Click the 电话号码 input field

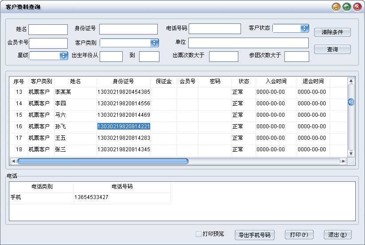pos(215,29)
